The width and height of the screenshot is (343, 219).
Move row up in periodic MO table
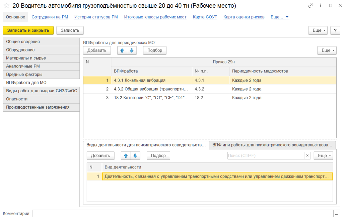click(x=122, y=50)
